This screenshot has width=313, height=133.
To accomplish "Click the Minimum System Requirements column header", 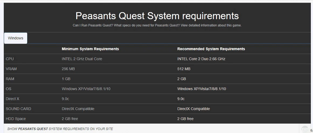I will click(x=90, y=49).
